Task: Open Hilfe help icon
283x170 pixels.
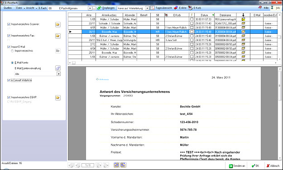Action: pos(260,8)
